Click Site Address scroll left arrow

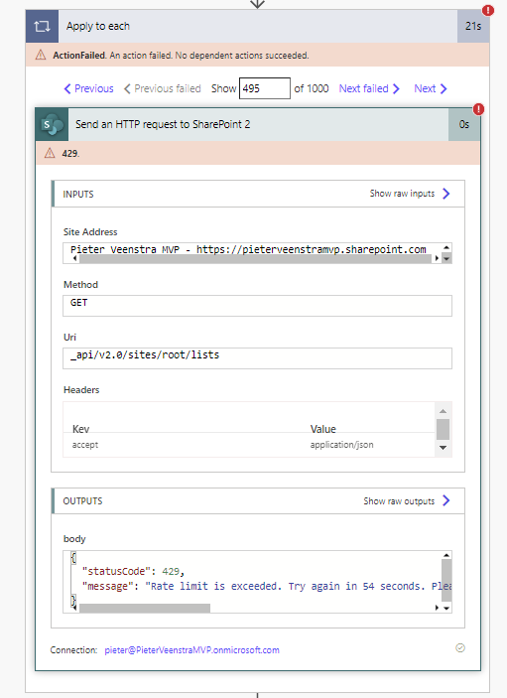pyautogui.click(x=74, y=258)
